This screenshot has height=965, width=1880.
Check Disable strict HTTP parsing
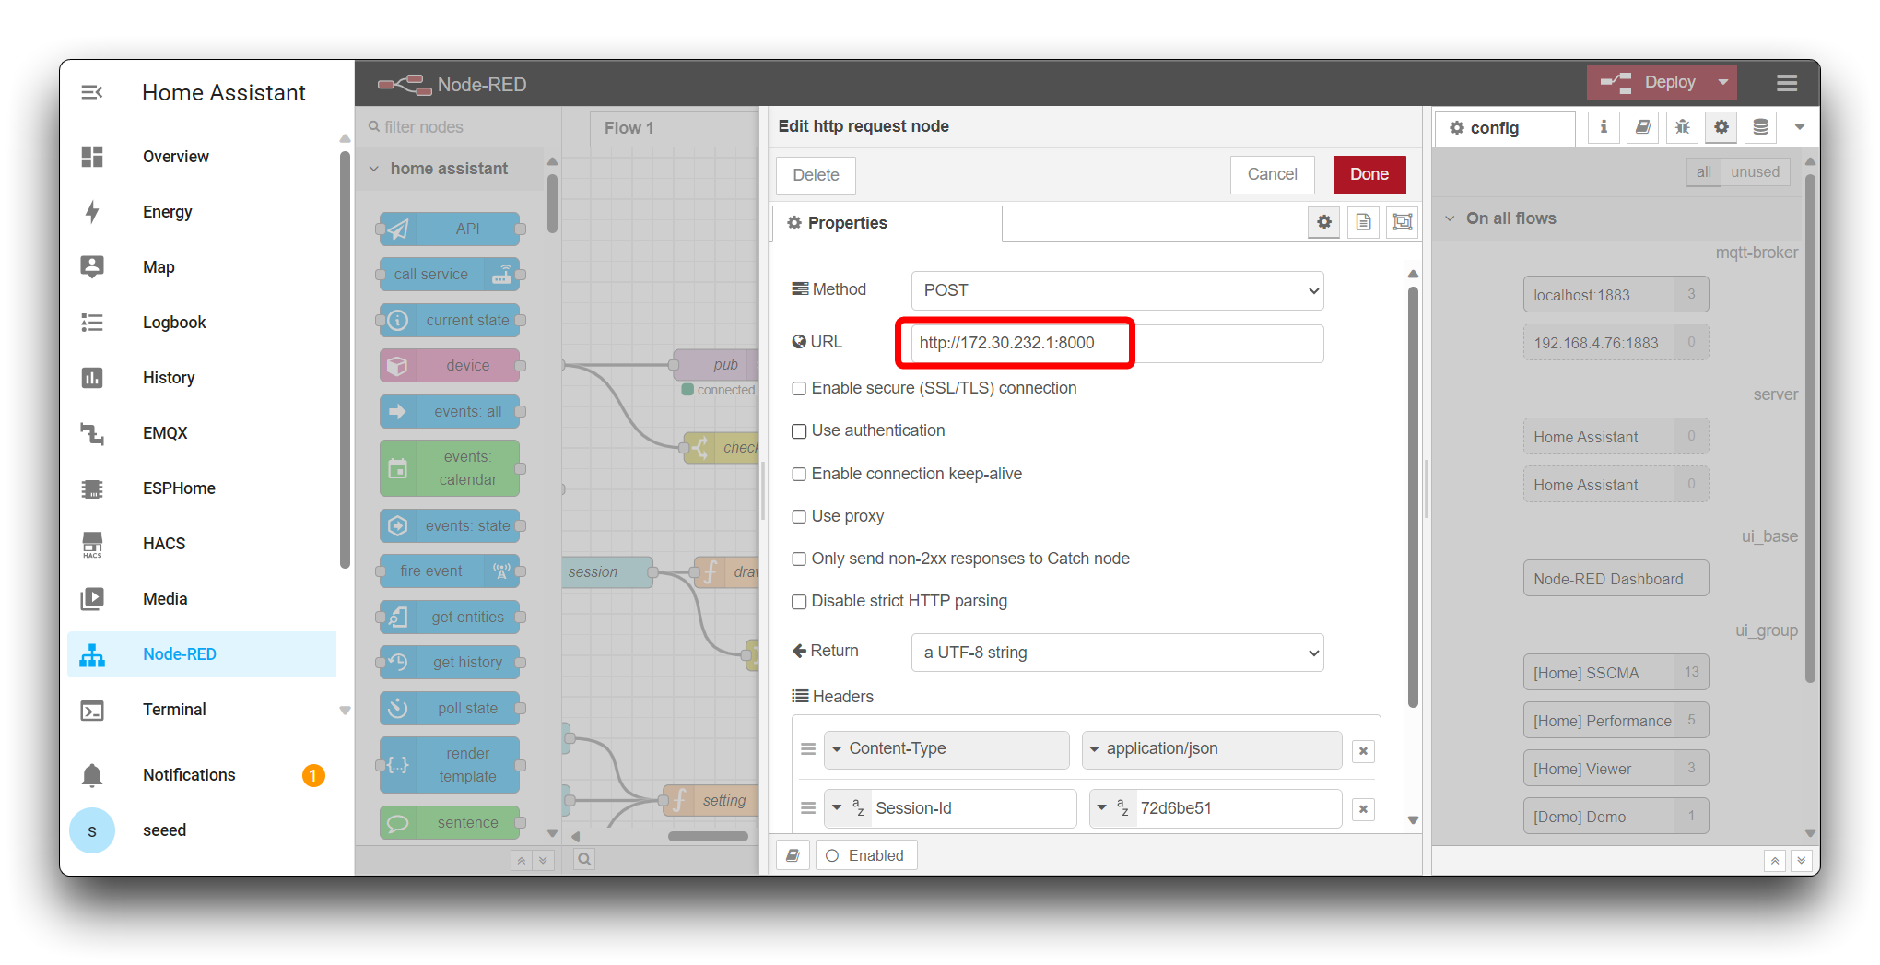[799, 602]
